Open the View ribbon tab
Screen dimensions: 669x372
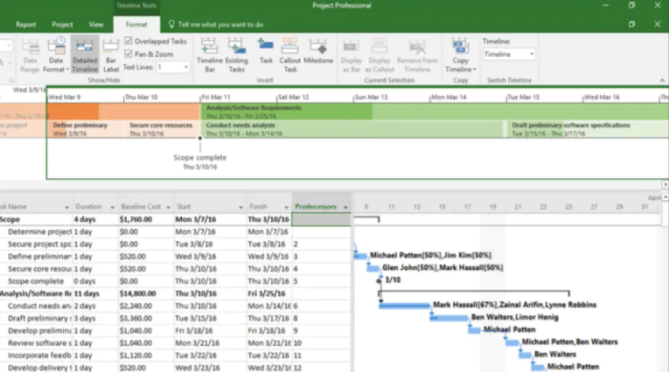click(x=96, y=24)
